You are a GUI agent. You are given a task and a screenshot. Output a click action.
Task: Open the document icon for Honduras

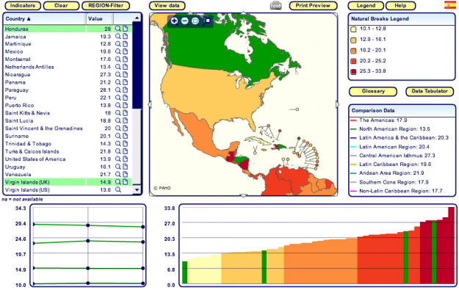[126, 29]
